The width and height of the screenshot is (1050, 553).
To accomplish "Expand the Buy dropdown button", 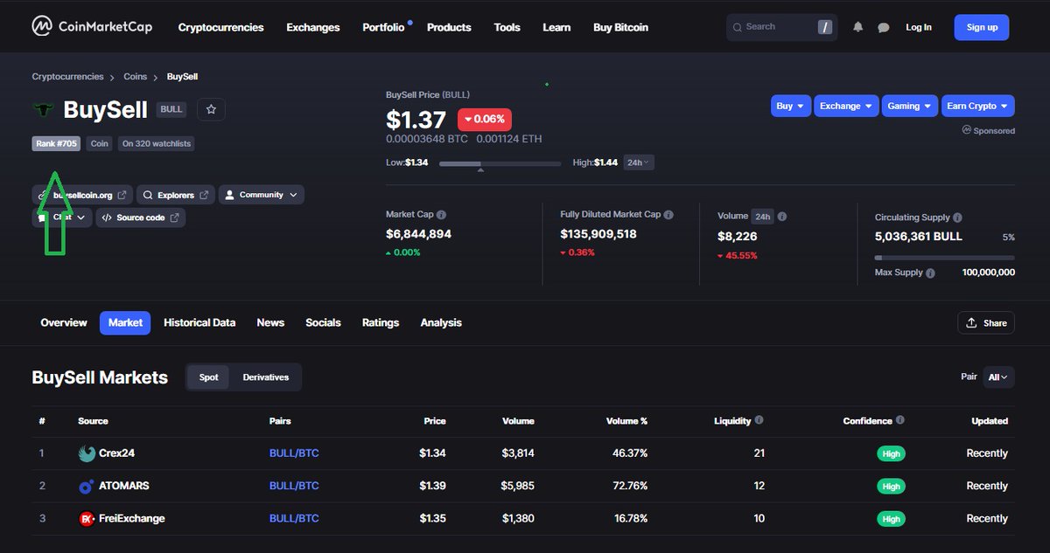I will [791, 106].
